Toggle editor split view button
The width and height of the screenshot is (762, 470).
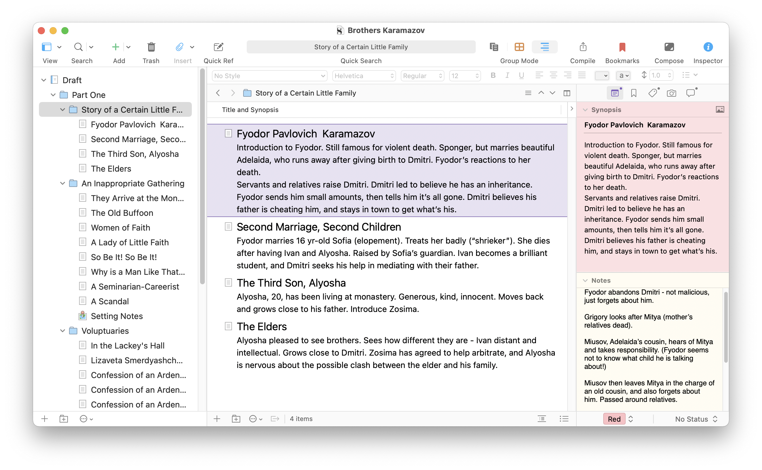tap(567, 93)
